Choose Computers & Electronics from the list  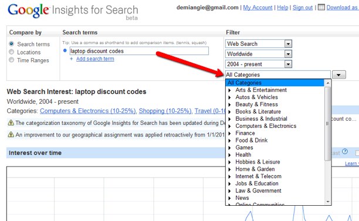[266, 126]
